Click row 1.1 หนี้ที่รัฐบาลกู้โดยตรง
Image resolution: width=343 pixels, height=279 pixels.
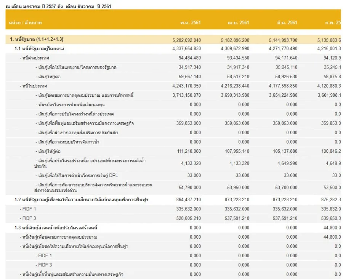point(42,49)
